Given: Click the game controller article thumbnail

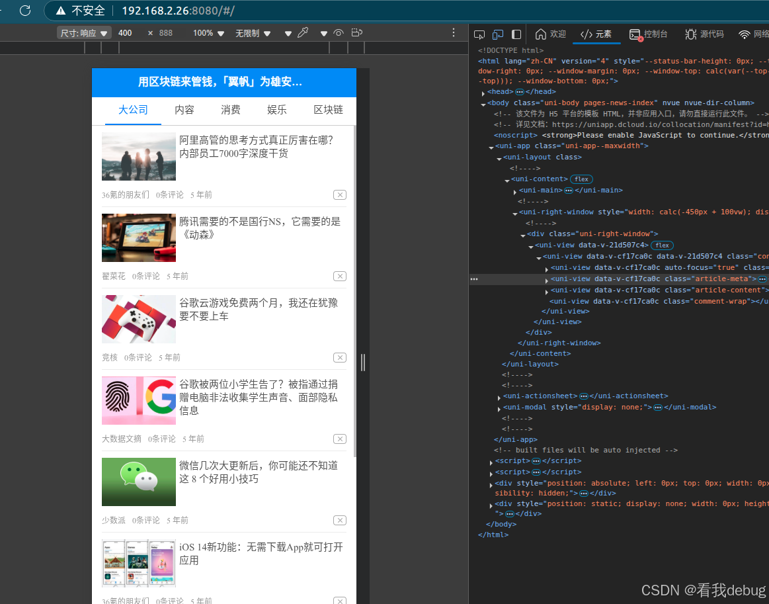Looking at the screenshot, I should pos(139,320).
